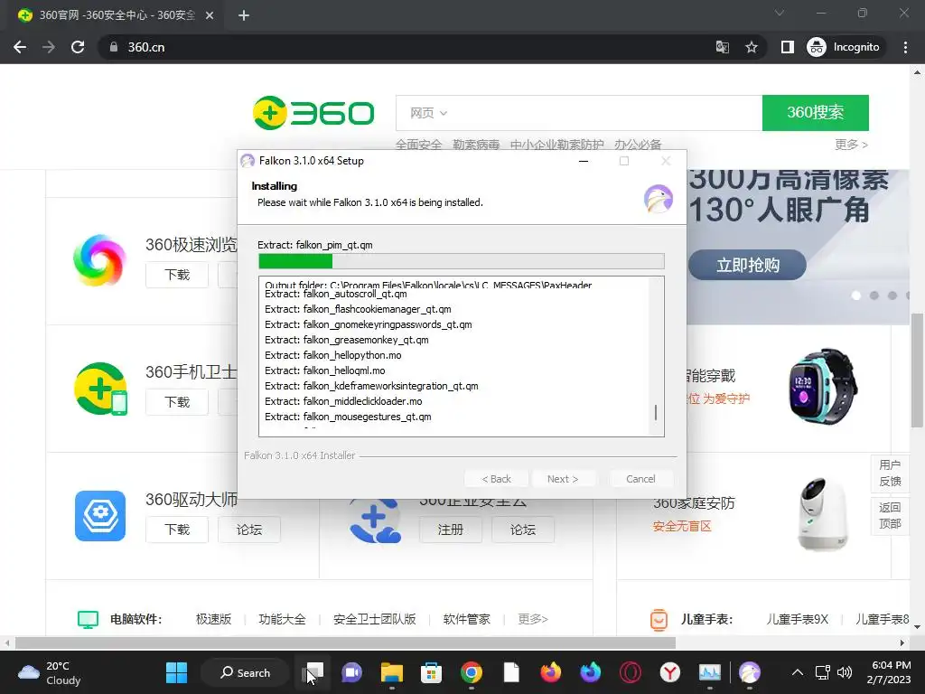
Task: Open 安全卫士团队版 link
Action: click(x=375, y=619)
